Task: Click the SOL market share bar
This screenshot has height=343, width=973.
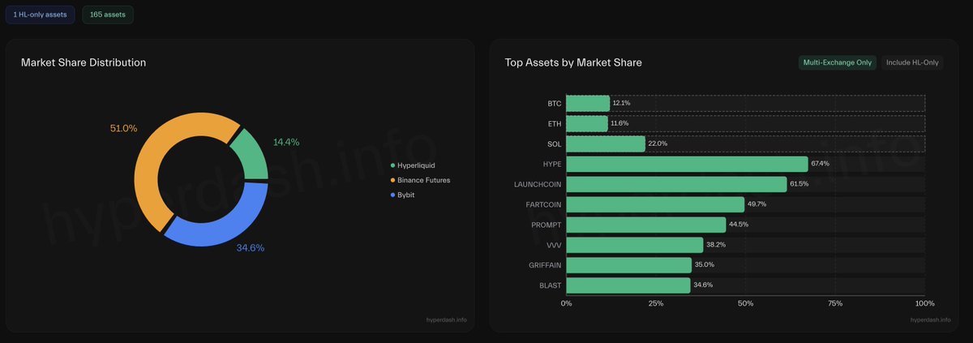Action: 606,144
